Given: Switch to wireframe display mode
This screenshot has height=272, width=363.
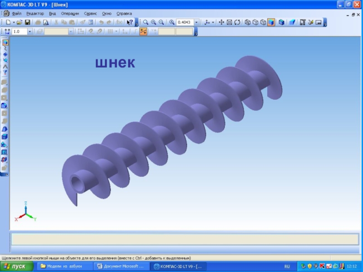Looking at the screenshot, I should click(247, 22).
